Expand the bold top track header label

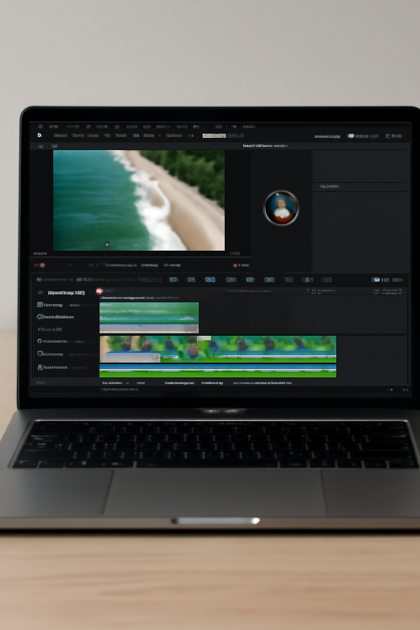[66, 292]
